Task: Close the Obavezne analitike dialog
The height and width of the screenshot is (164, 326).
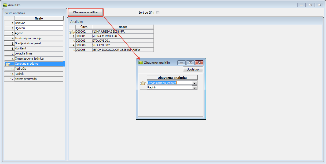Action: point(199,63)
